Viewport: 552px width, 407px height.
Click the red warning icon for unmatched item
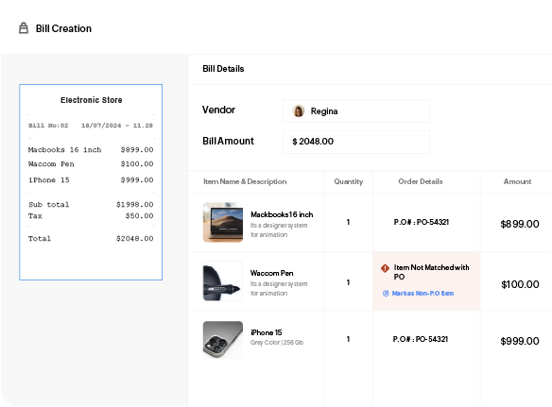(385, 268)
